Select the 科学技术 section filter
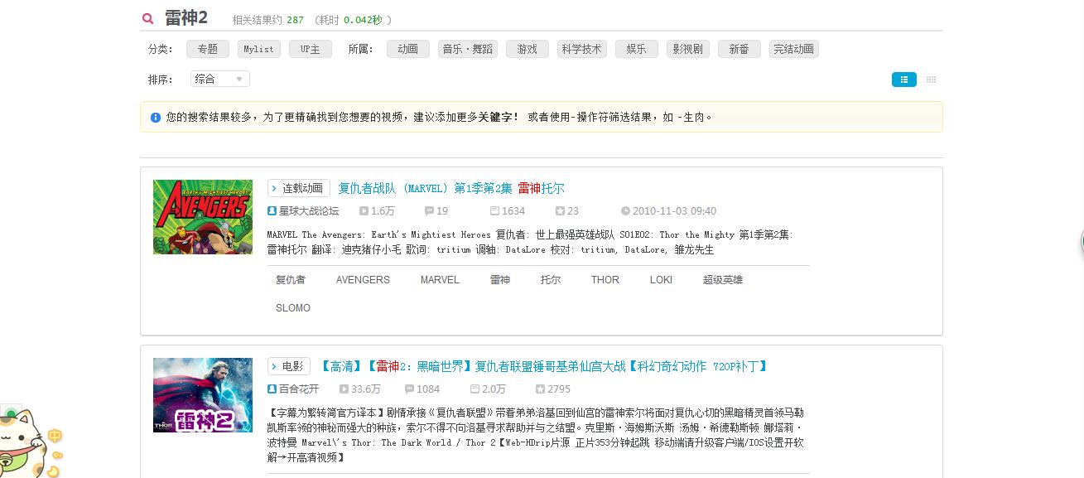The image size is (1084, 478). (x=581, y=49)
